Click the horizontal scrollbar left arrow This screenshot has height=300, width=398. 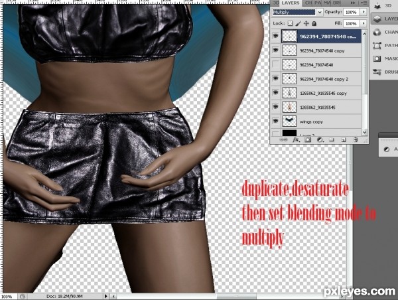[x=113, y=297]
